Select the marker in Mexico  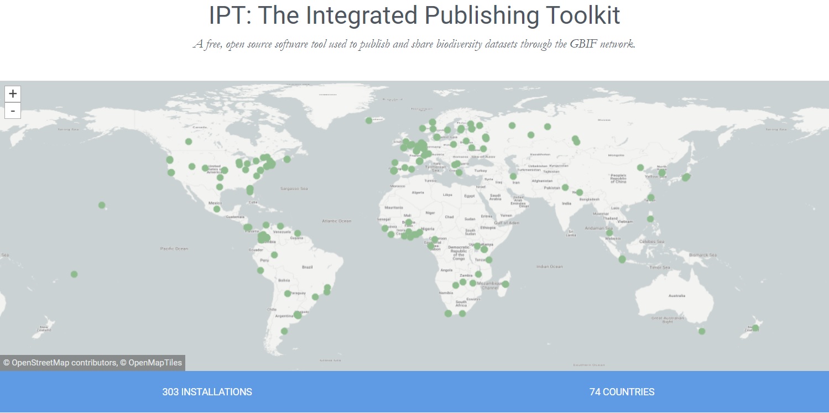[217, 209]
